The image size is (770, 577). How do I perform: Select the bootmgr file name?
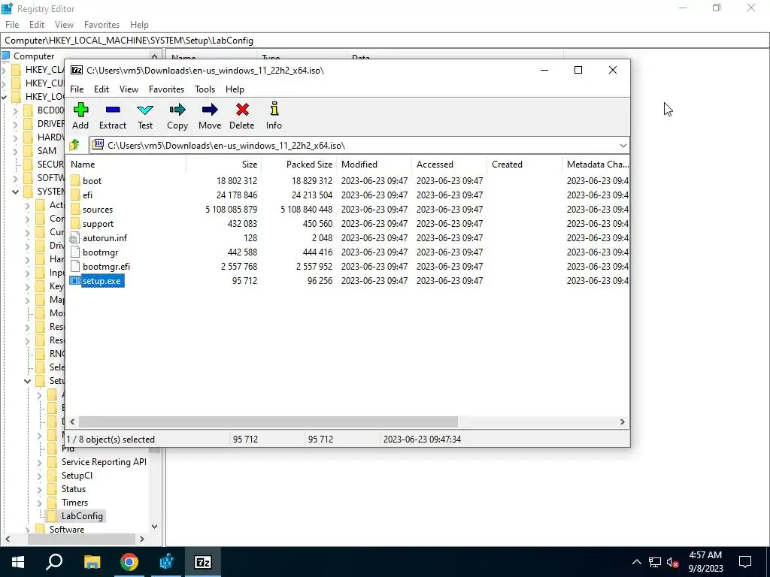click(100, 252)
